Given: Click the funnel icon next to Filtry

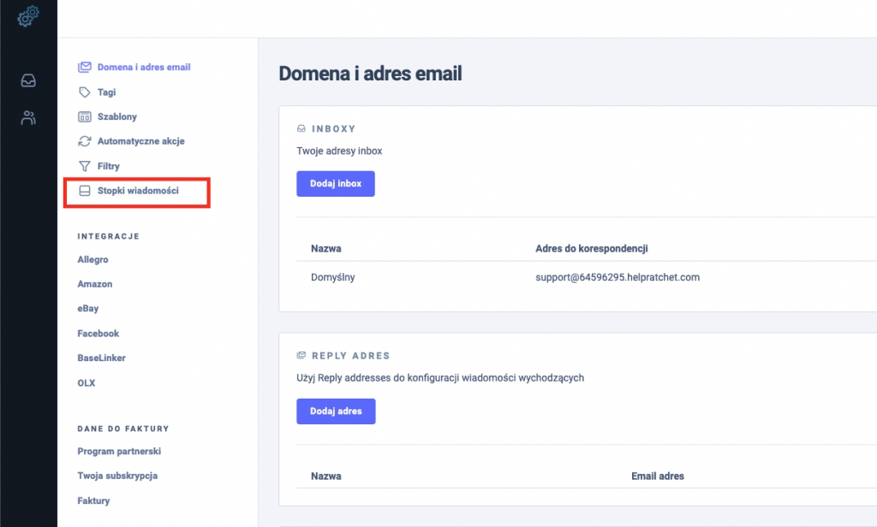Looking at the screenshot, I should coord(84,166).
